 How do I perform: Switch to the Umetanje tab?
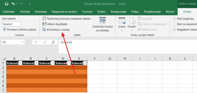[x=41, y=12]
